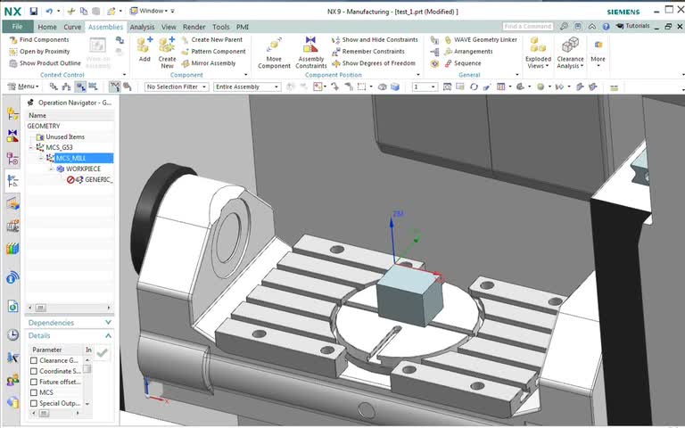Open the Assembly Navigator sidebar tab

(x=12, y=113)
